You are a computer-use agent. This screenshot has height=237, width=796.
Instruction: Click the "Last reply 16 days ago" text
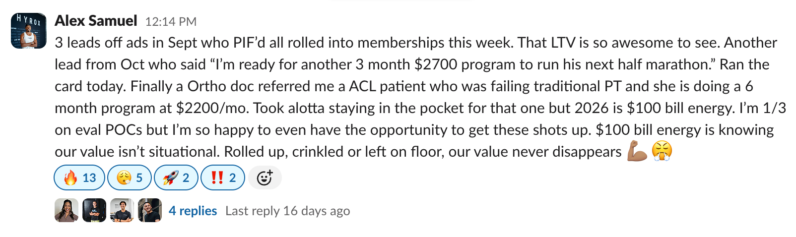pos(287,211)
